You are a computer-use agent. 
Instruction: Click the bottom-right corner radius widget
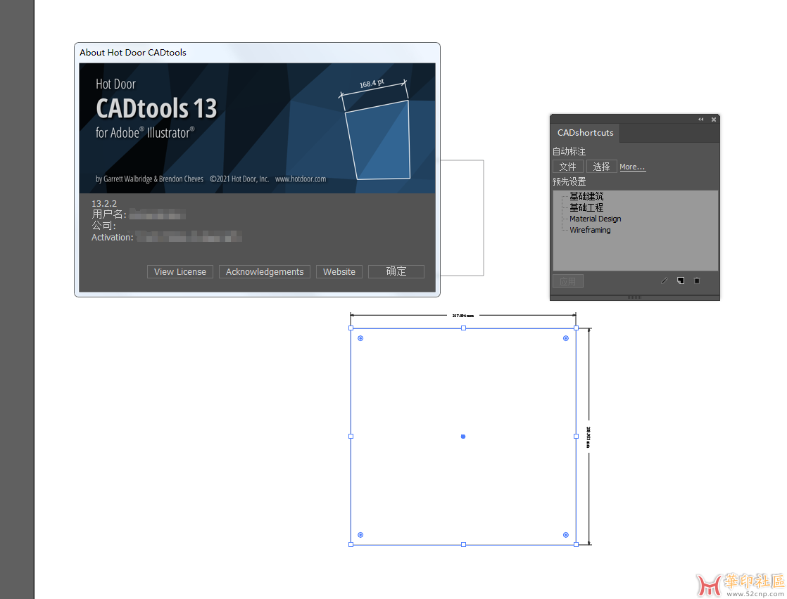566,535
